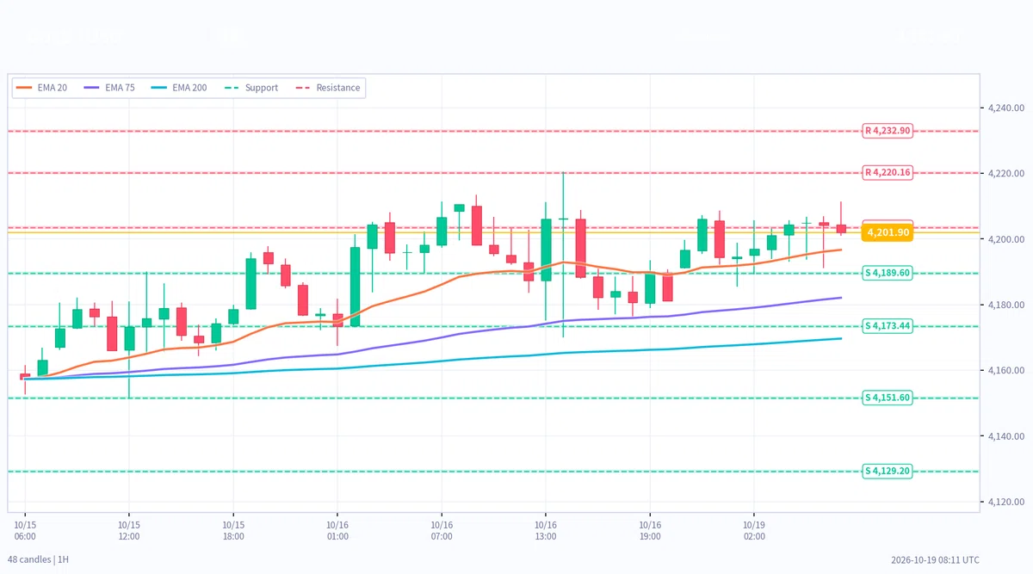Click the candle with the wick touching 4,220
The width and height of the screenshot is (1033, 574).
563,219
